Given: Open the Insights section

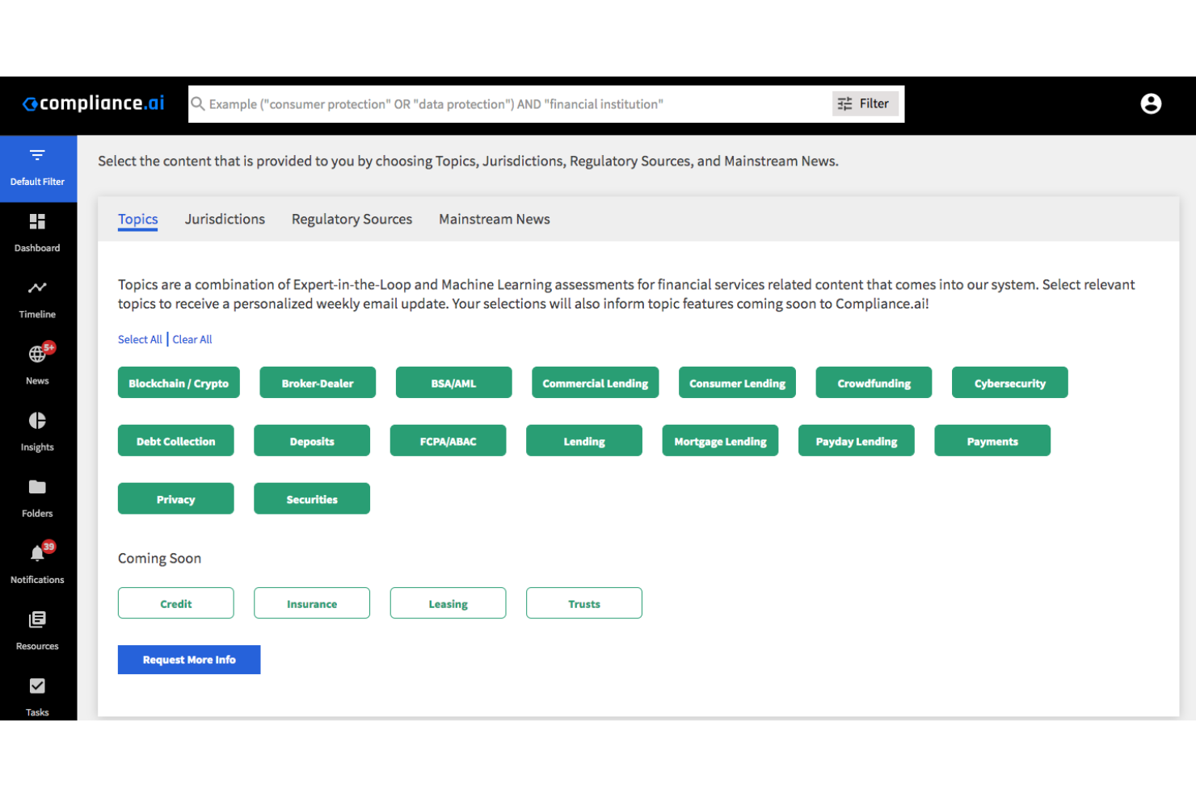Looking at the screenshot, I should [37, 431].
